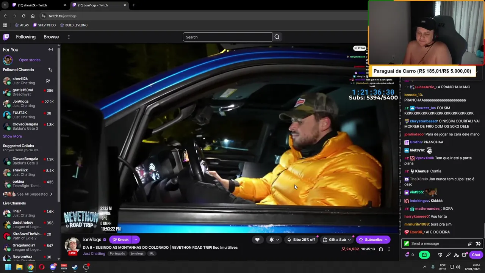Select the jonvlogs tag

tap(137, 254)
